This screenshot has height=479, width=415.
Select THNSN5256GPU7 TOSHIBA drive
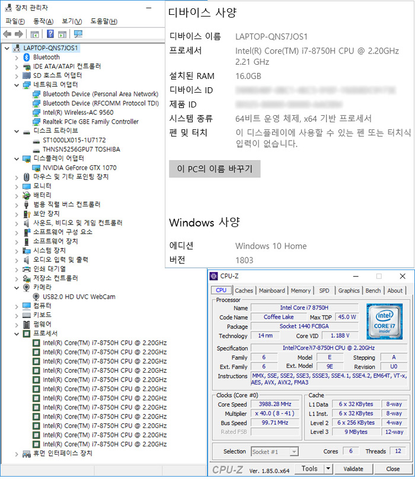coord(81,150)
